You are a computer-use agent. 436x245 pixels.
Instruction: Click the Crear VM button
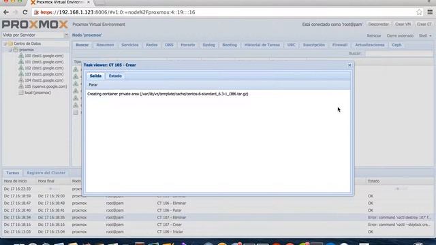(403, 24)
